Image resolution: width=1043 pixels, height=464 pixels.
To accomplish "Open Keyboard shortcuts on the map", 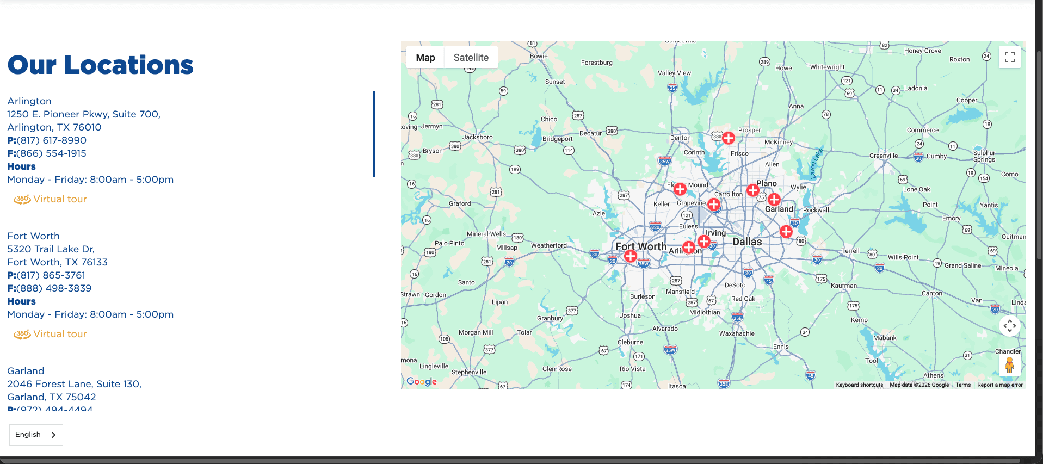I will pos(860,385).
